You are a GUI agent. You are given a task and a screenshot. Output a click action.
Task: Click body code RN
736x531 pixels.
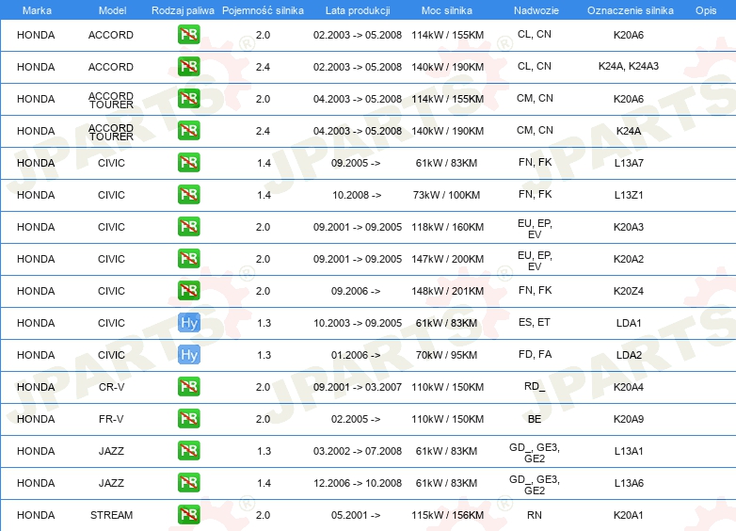click(x=535, y=515)
